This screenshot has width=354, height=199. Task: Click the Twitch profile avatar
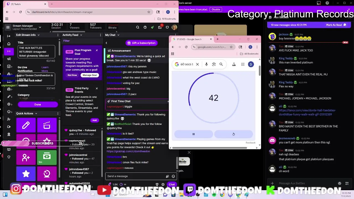pos(174,27)
